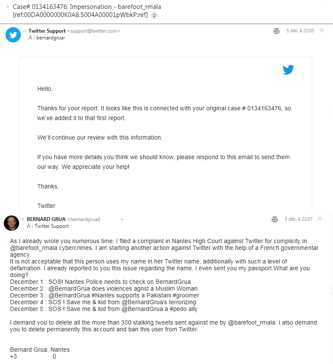Toggle read status dot beside the subject
The height and width of the screenshot is (364, 333).
coord(8,7)
